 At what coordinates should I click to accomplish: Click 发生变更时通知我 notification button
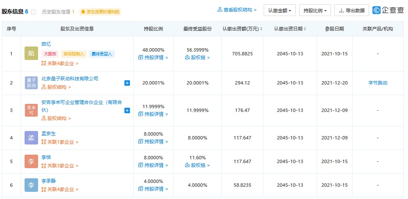(100, 12)
